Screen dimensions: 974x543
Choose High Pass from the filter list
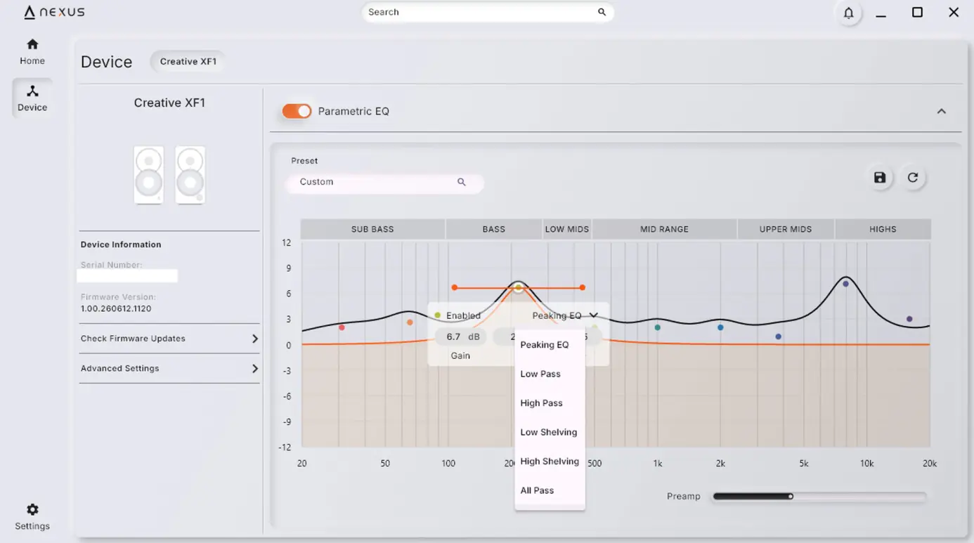[x=550, y=403]
